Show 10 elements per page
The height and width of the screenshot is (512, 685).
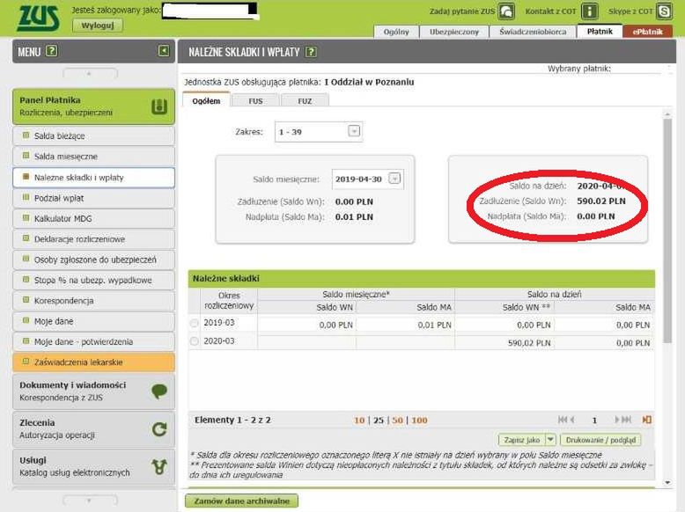[x=359, y=420]
